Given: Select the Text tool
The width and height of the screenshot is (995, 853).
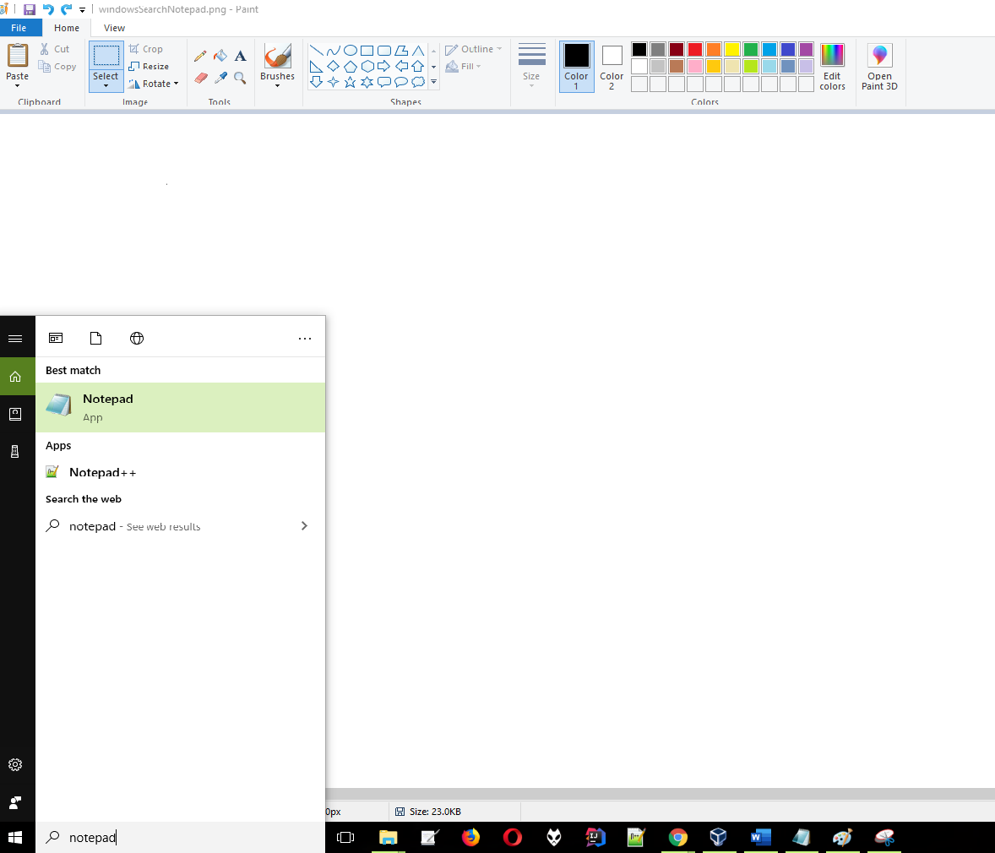Looking at the screenshot, I should coord(240,56).
